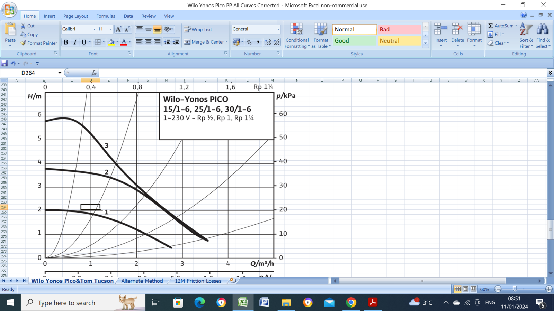
Task: Click the Increase Font Size icon
Action: coord(118,29)
